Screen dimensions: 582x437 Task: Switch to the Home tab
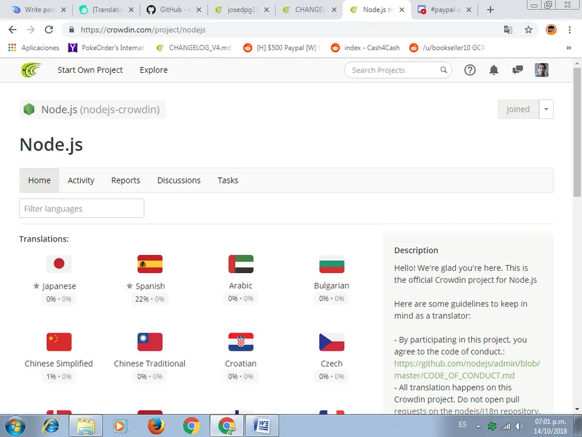tap(39, 180)
